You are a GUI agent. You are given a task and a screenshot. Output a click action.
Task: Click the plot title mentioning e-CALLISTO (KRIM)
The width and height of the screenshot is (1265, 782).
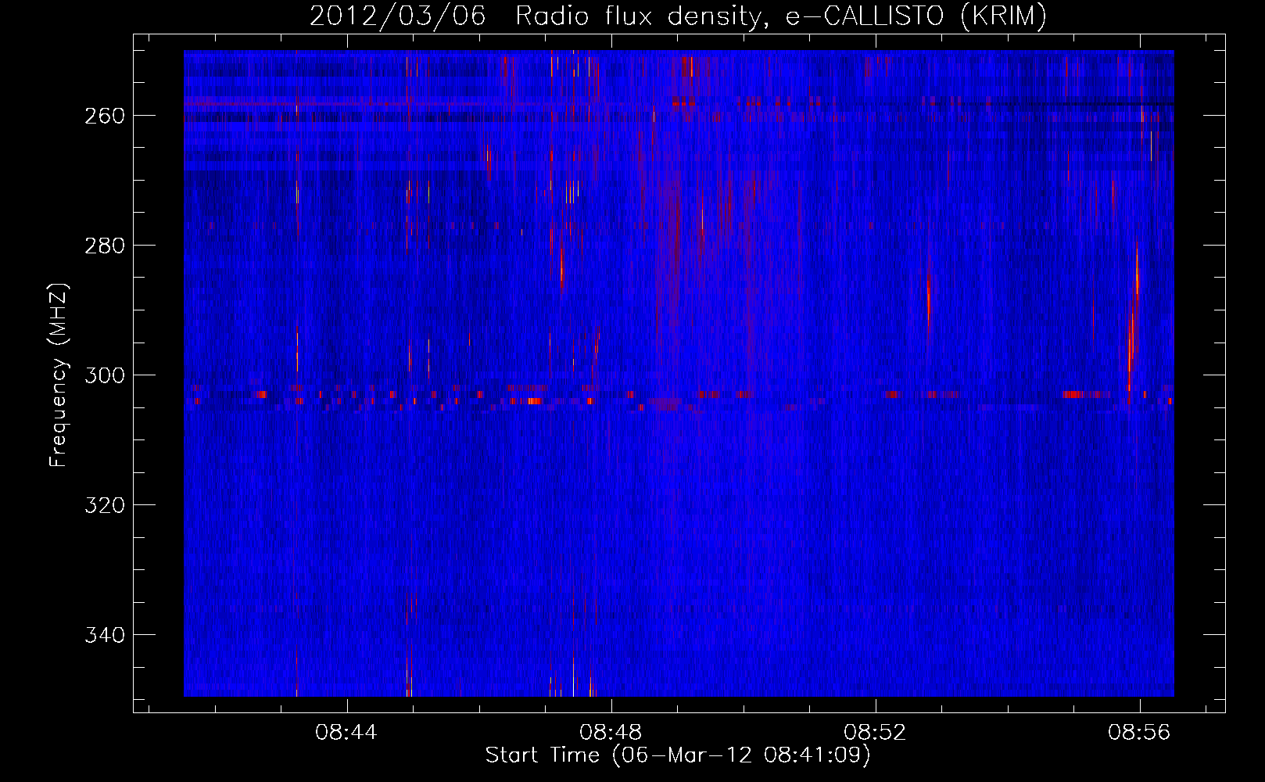coord(678,16)
